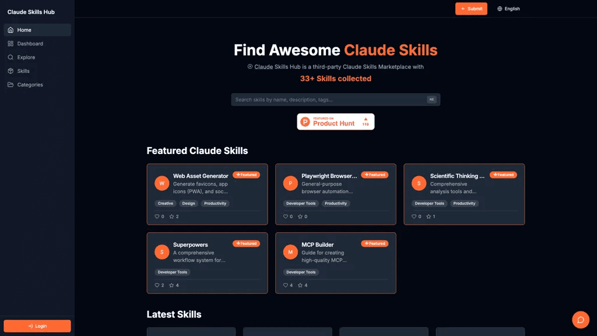Select Developer Tools tag on MCP Builder
597x336 pixels.
301,272
